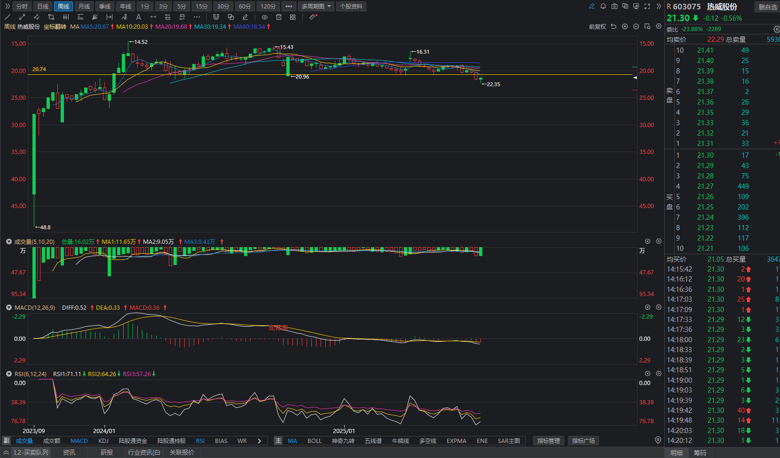Screen dimensions: 780x458
Task: Zoom out chart with minus circle icon
Action: (x=636, y=26)
